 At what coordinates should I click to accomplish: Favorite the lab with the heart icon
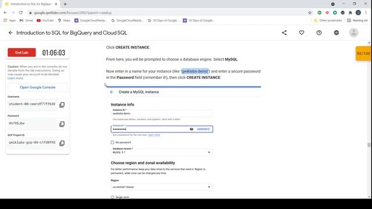(302, 33)
